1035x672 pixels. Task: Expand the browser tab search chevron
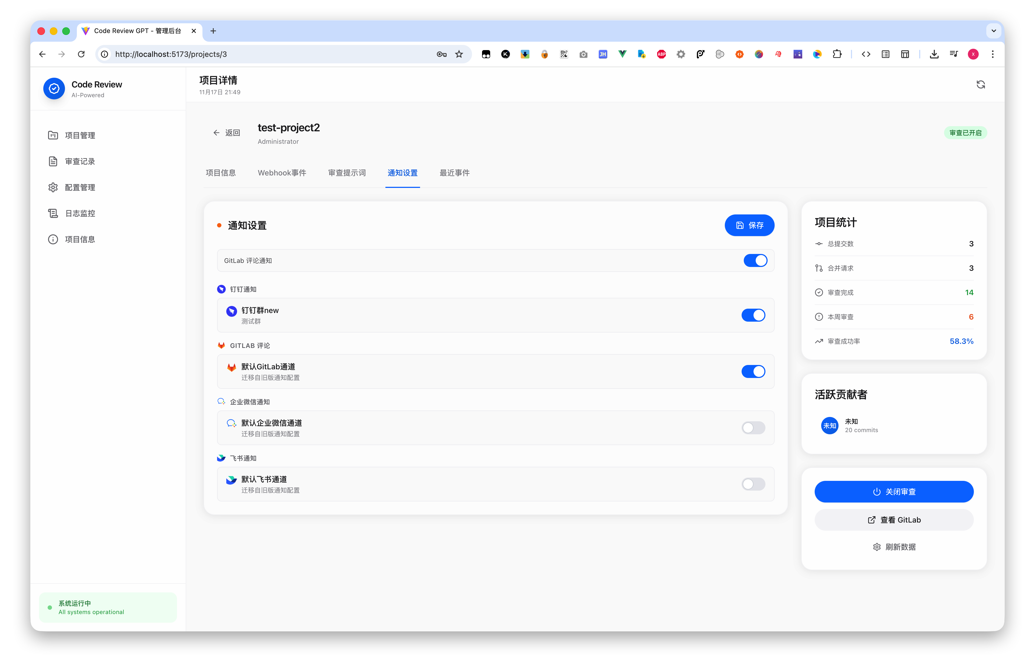[x=993, y=31]
